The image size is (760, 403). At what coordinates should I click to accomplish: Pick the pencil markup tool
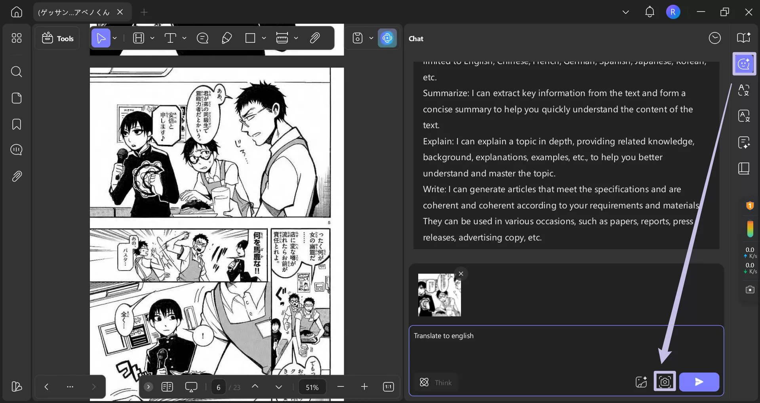(227, 38)
